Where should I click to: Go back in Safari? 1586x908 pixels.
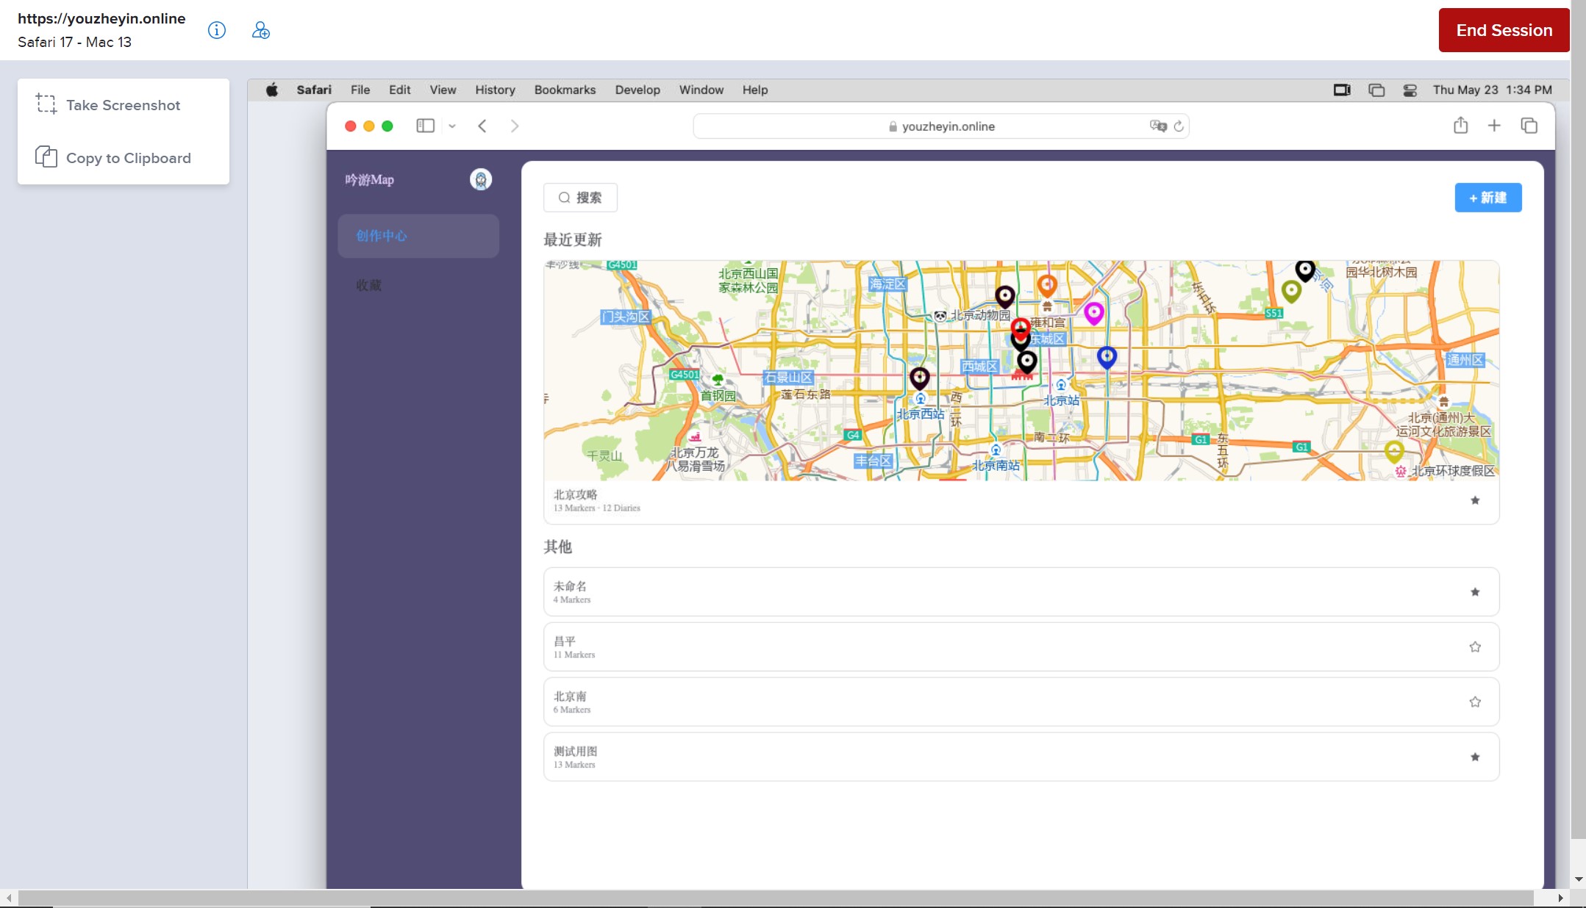point(482,126)
